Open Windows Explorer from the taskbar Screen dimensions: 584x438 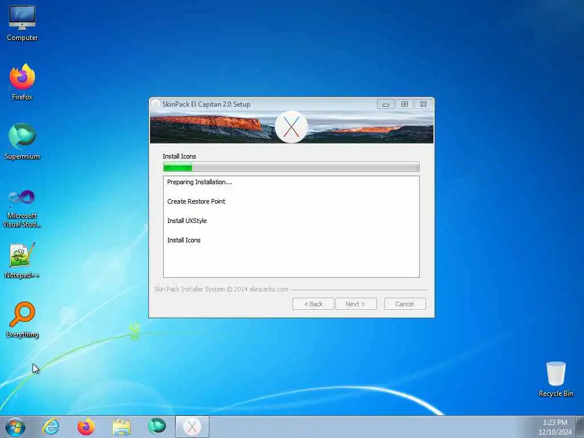click(x=121, y=427)
